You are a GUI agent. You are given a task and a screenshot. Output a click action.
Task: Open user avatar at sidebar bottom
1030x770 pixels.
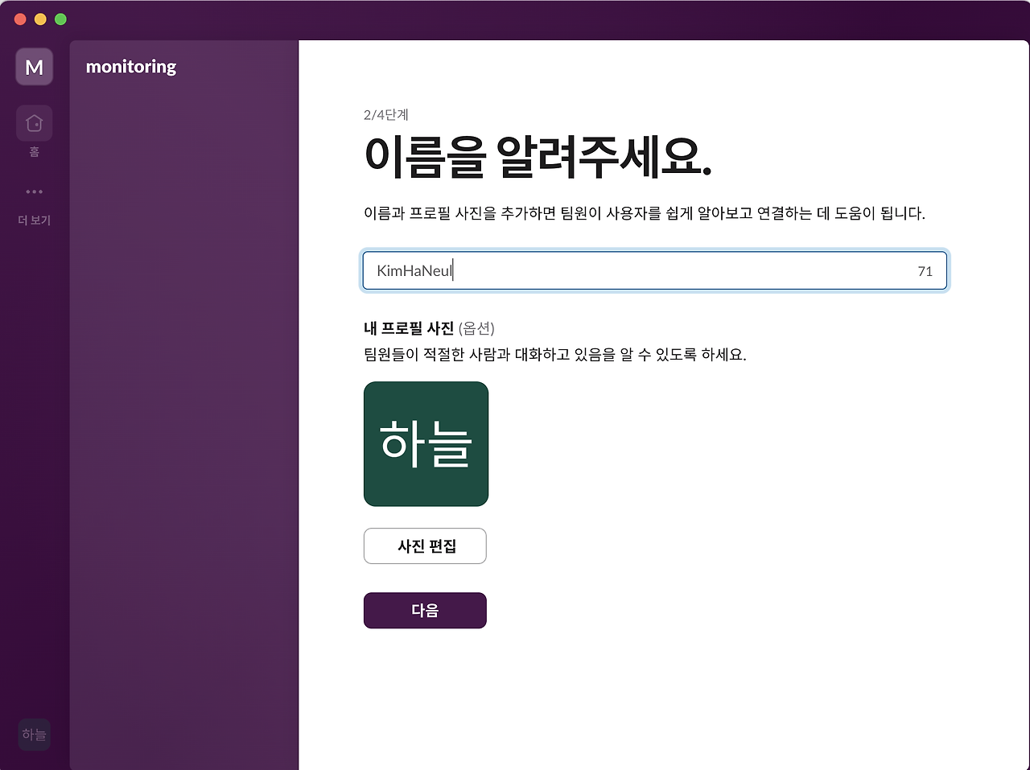[35, 735]
